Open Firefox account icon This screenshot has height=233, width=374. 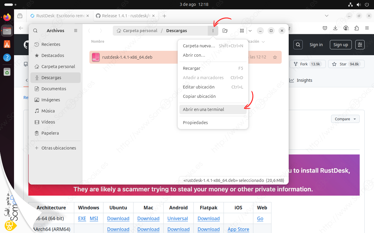click(346, 28)
